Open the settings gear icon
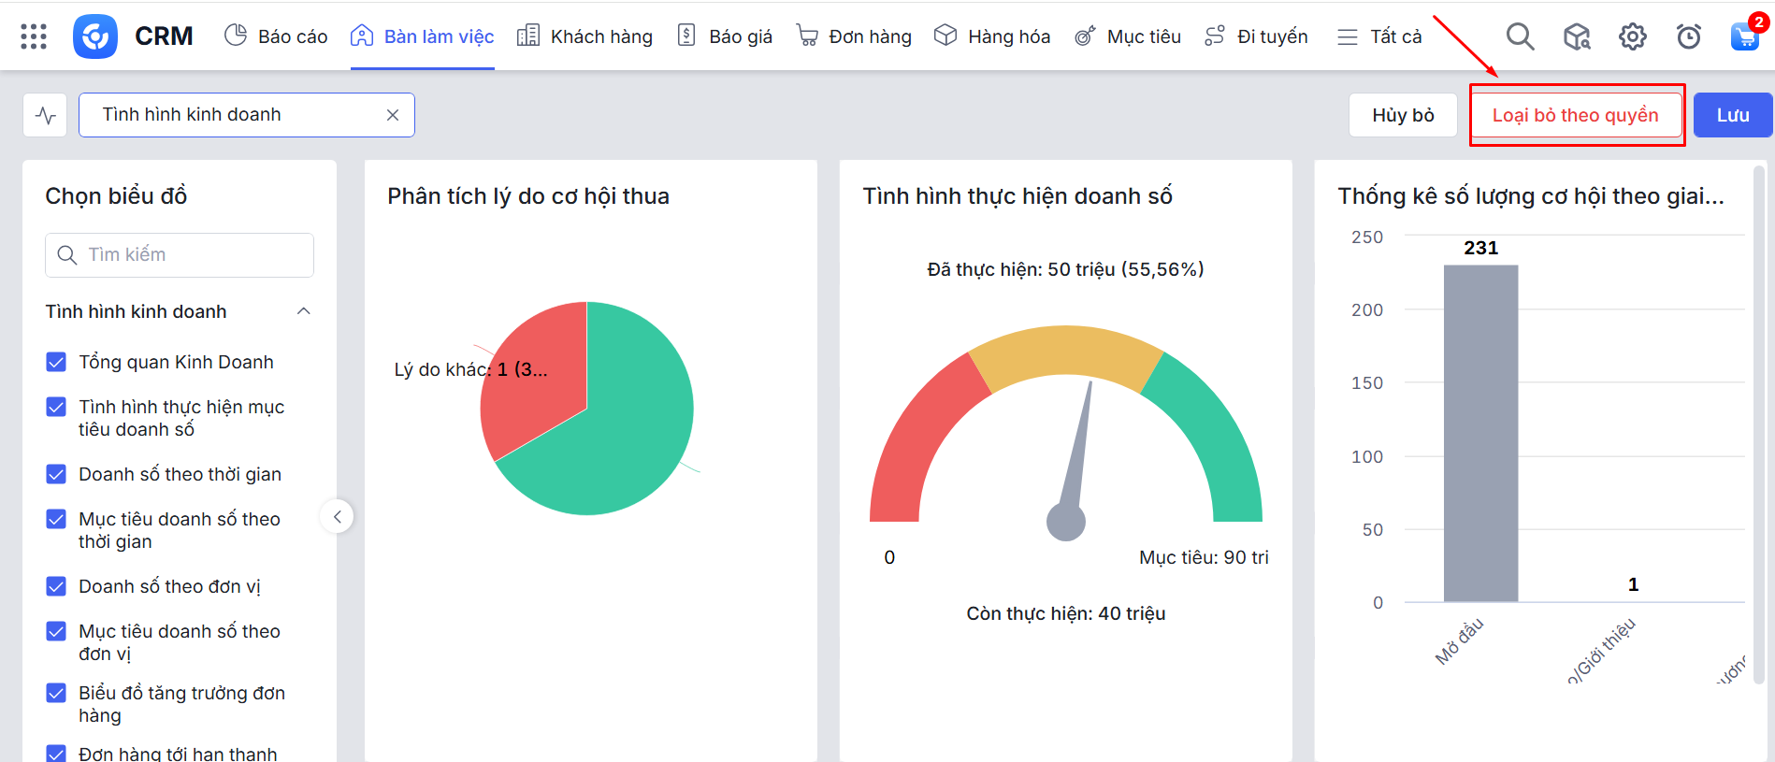Screen dimensions: 1775x762 point(1632,36)
